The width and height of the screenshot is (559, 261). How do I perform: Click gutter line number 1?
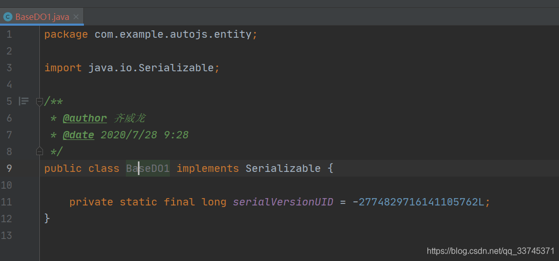pos(9,35)
